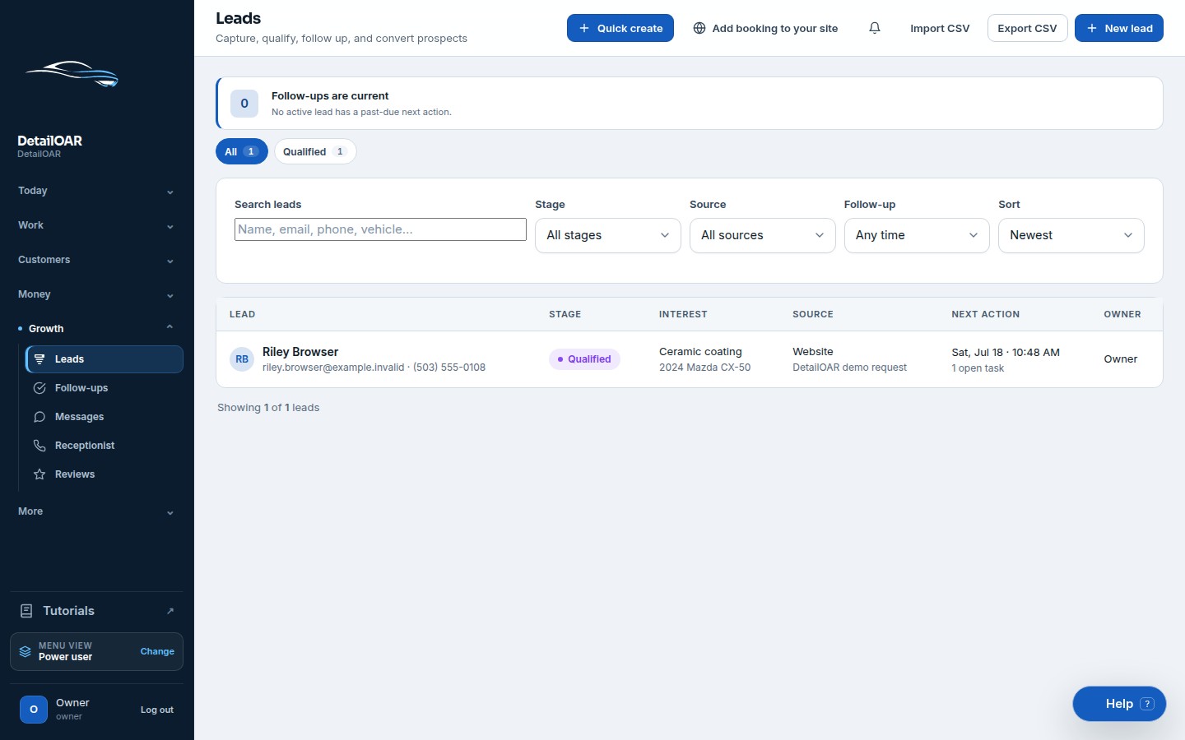Open Riley Browser lead name
The height and width of the screenshot is (740, 1185).
[300, 352]
